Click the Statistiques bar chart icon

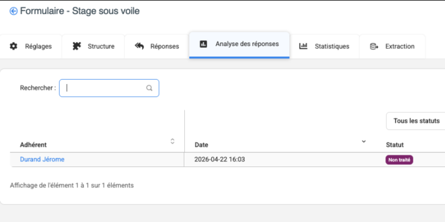point(303,46)
